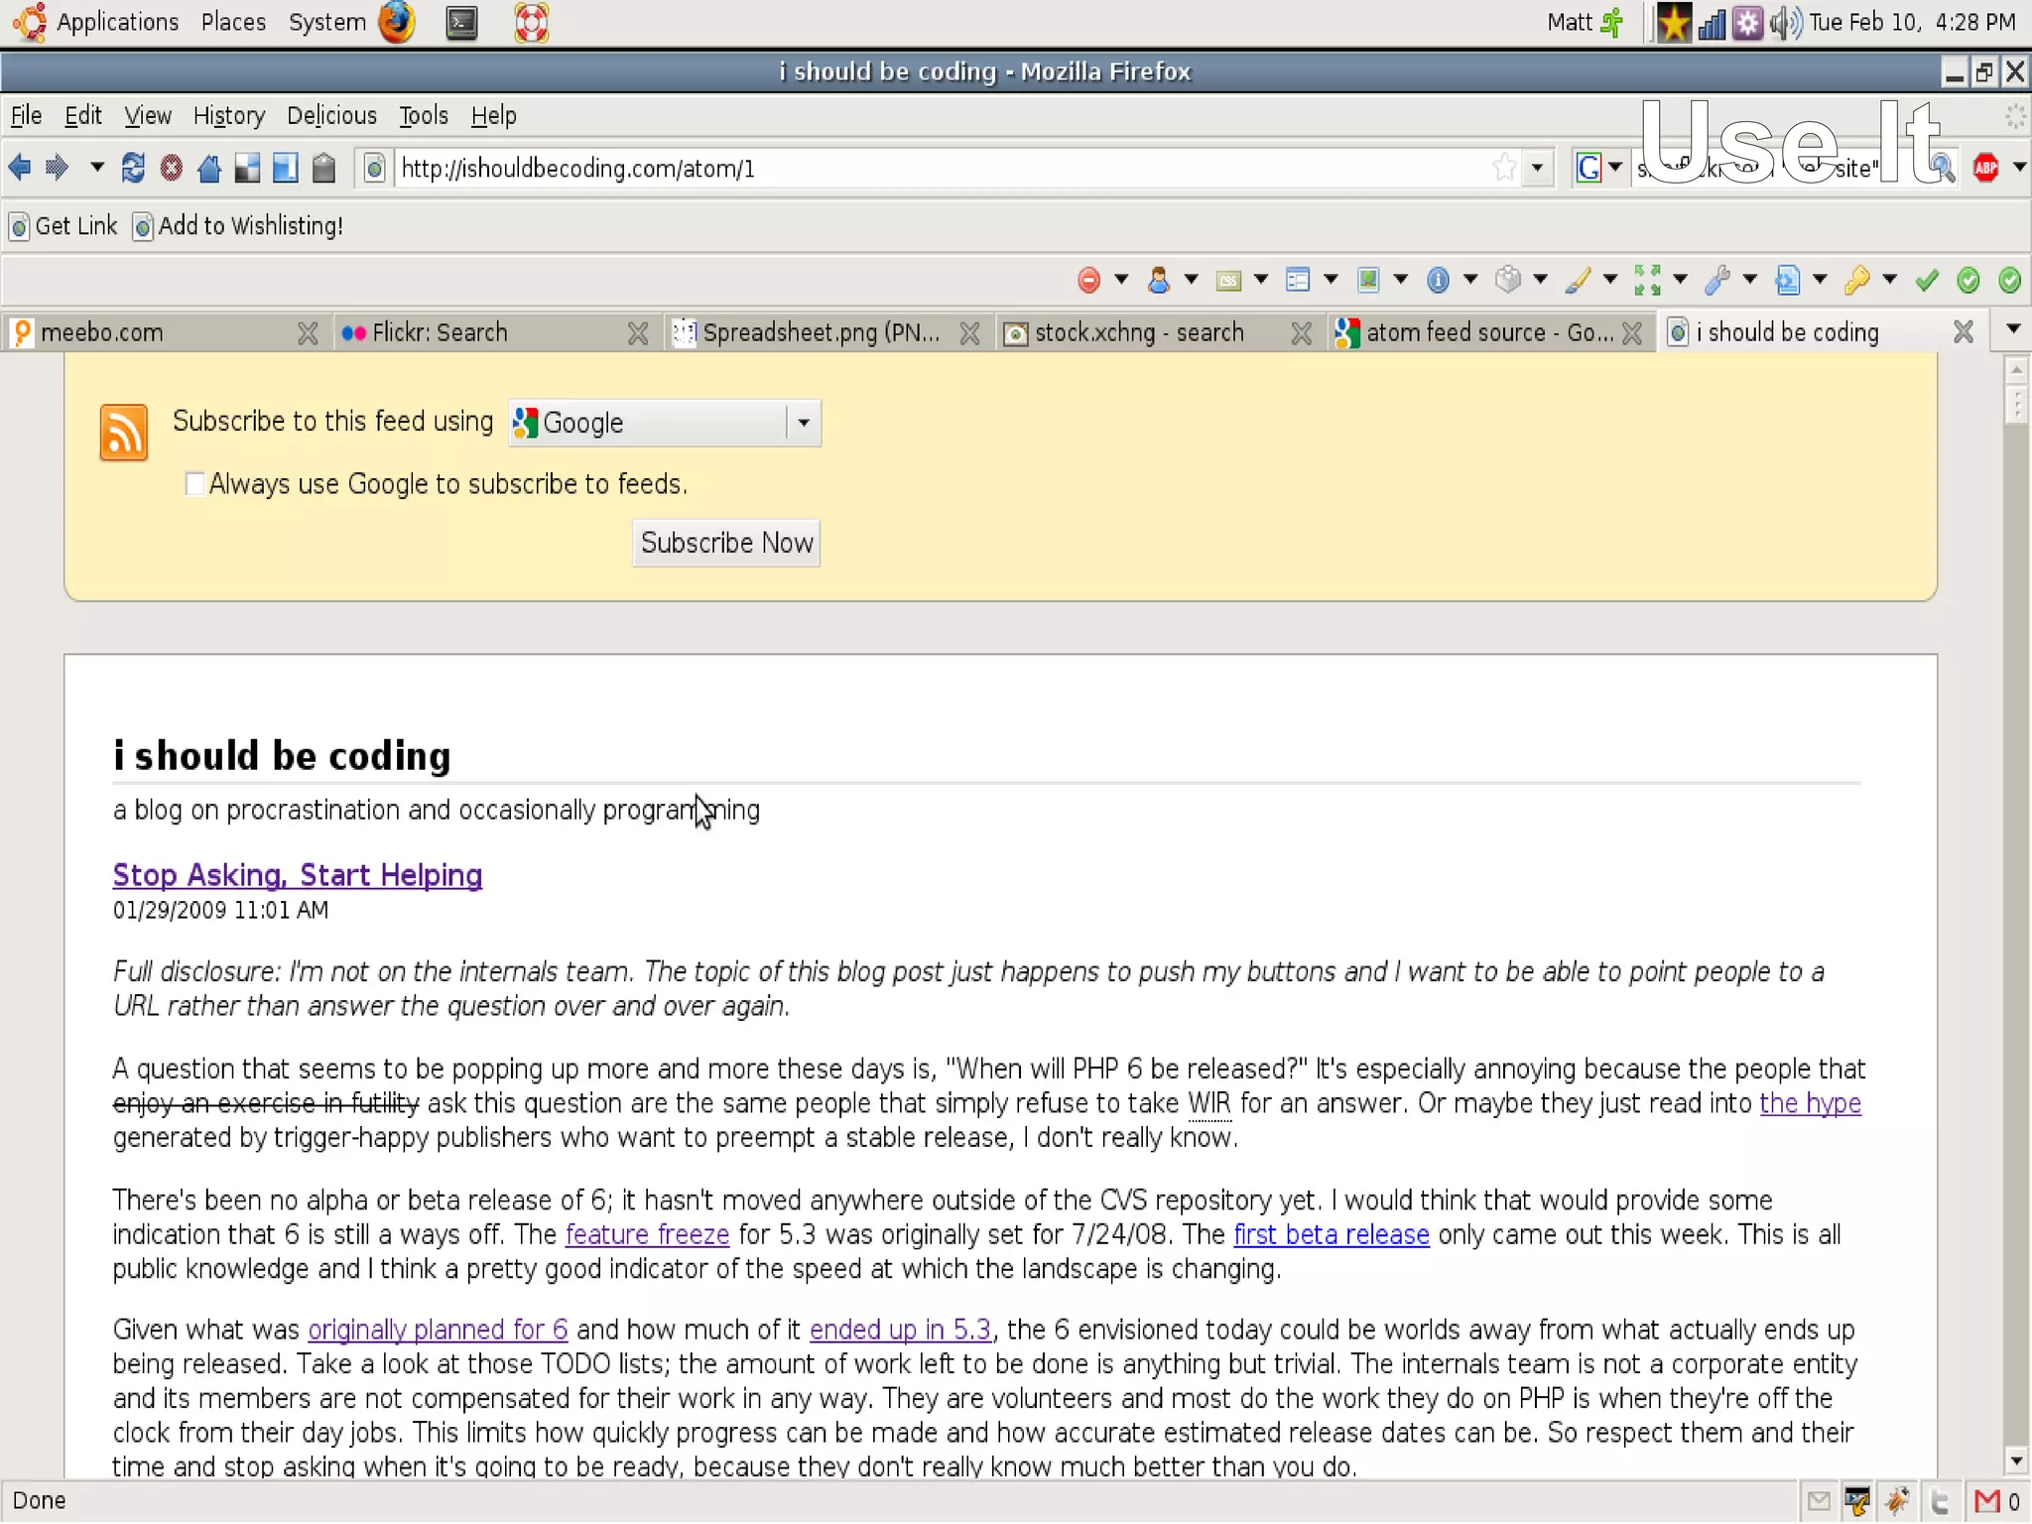This screenshot has height=1524, width=2032.
Task: Click the vertical scrollbar down arrow
Action: (x=2015, y=1461)
